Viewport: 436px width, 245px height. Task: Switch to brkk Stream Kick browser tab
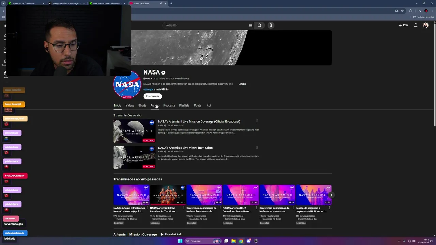(107, 3)
